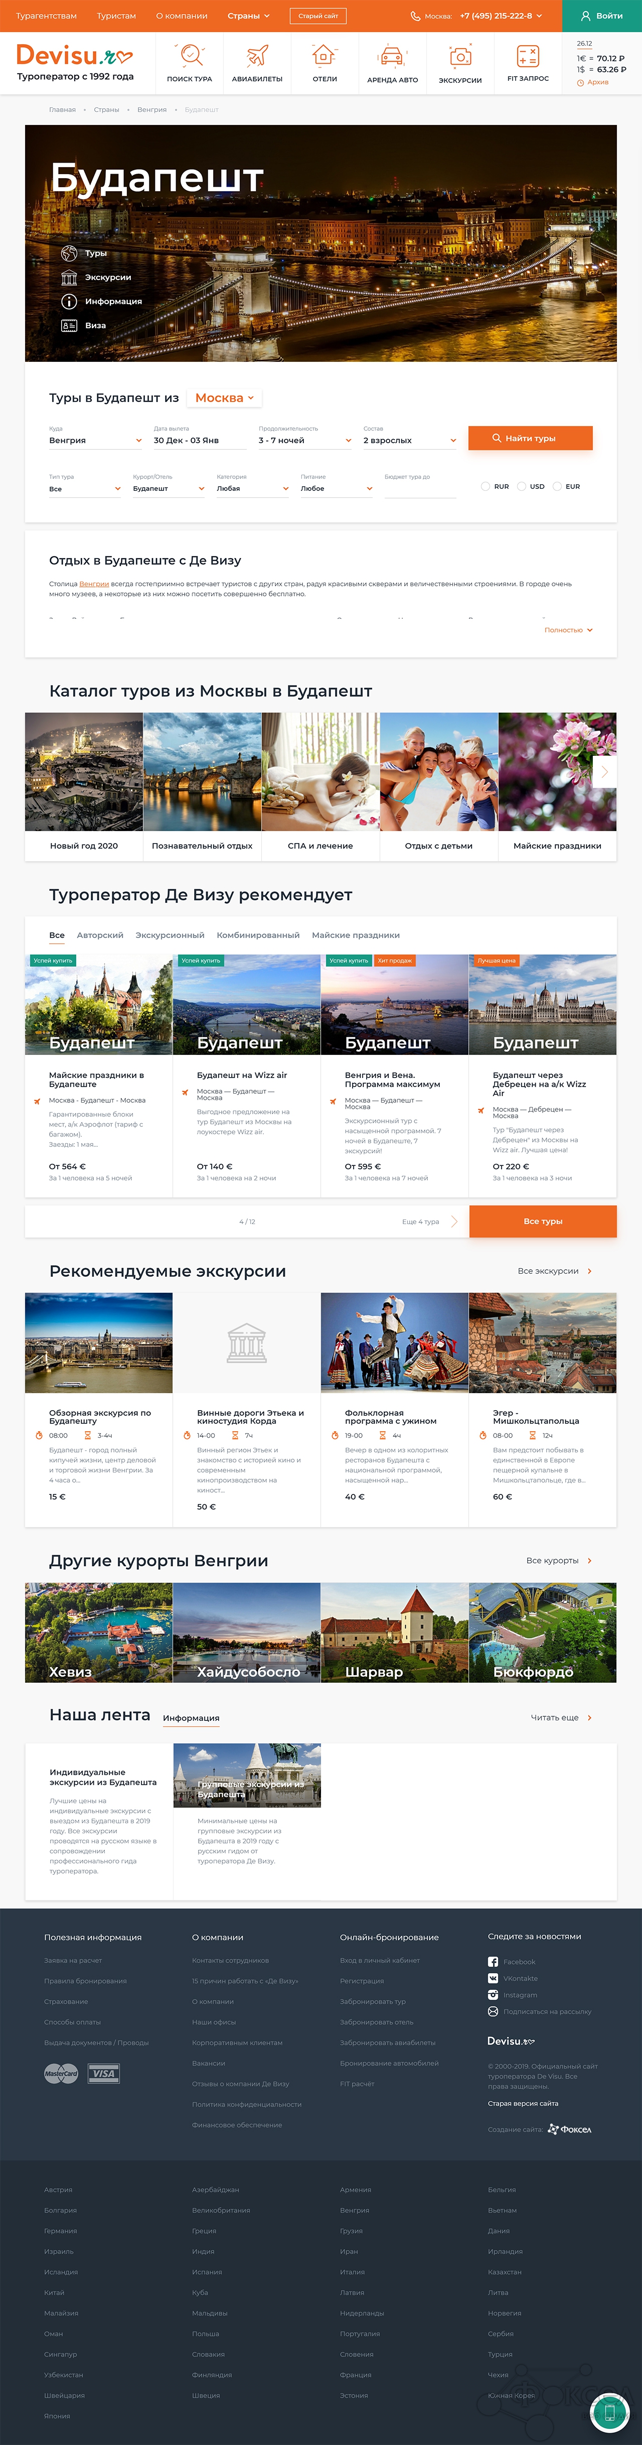Click the Archive clock icon under rates
The height and width of the screenshot is (2445, 642).
coord(580,83)
